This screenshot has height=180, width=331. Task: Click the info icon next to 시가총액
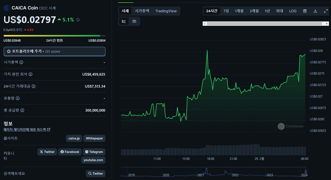click(x=21, y=63)
